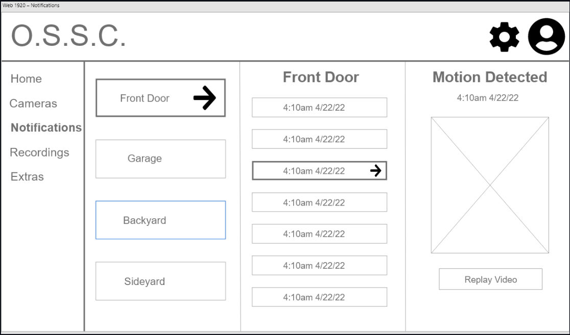This screenshot has height=335, width=570.
Task: Click the arrow inside the Front Door camera button
Action: pyautogui.click(x=206, y=98)
